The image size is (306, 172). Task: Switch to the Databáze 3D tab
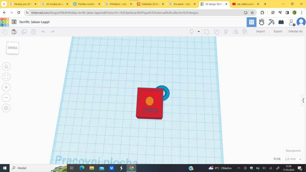click(150, 4)
